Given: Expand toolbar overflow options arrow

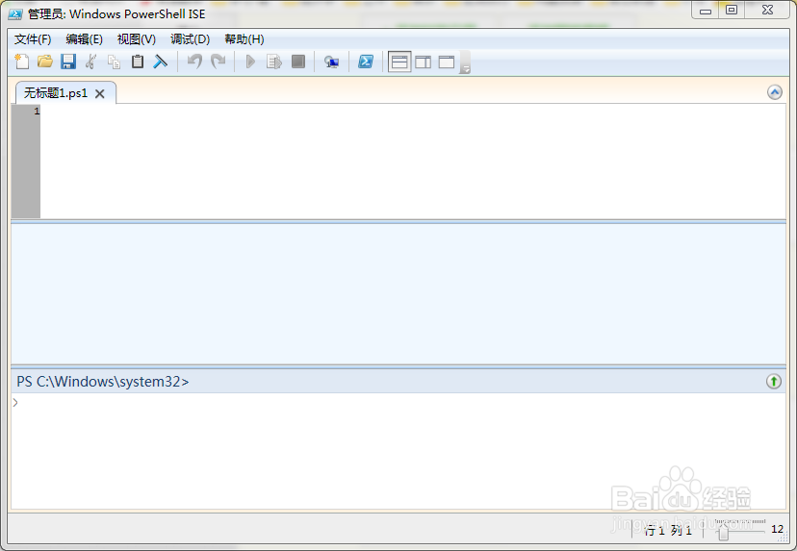Looking at the screenshot, I should 465,63.
